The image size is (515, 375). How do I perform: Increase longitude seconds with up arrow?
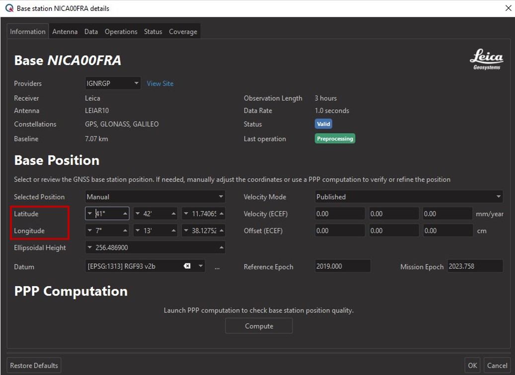coord(221,230)
